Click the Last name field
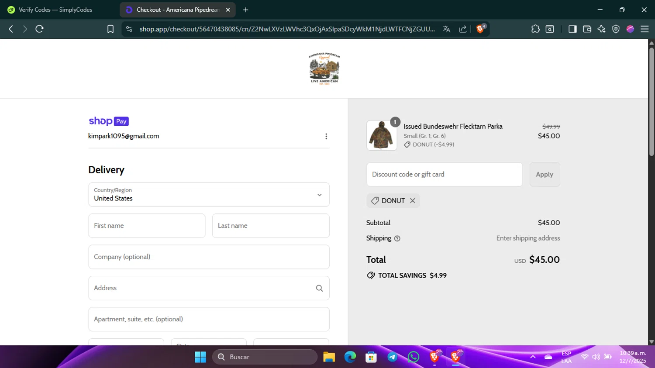Screen dimensions: 655x368 (271, 226)
